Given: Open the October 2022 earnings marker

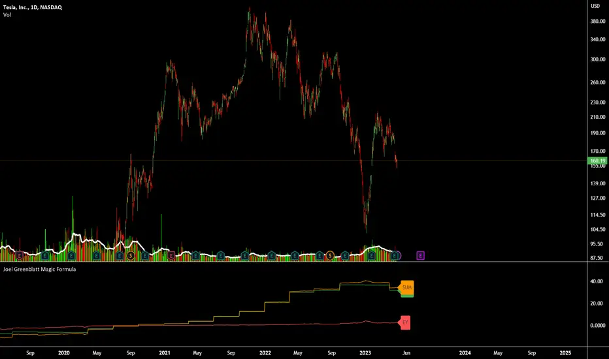Looking at the screenshot, I should click(x=345, y=256).
